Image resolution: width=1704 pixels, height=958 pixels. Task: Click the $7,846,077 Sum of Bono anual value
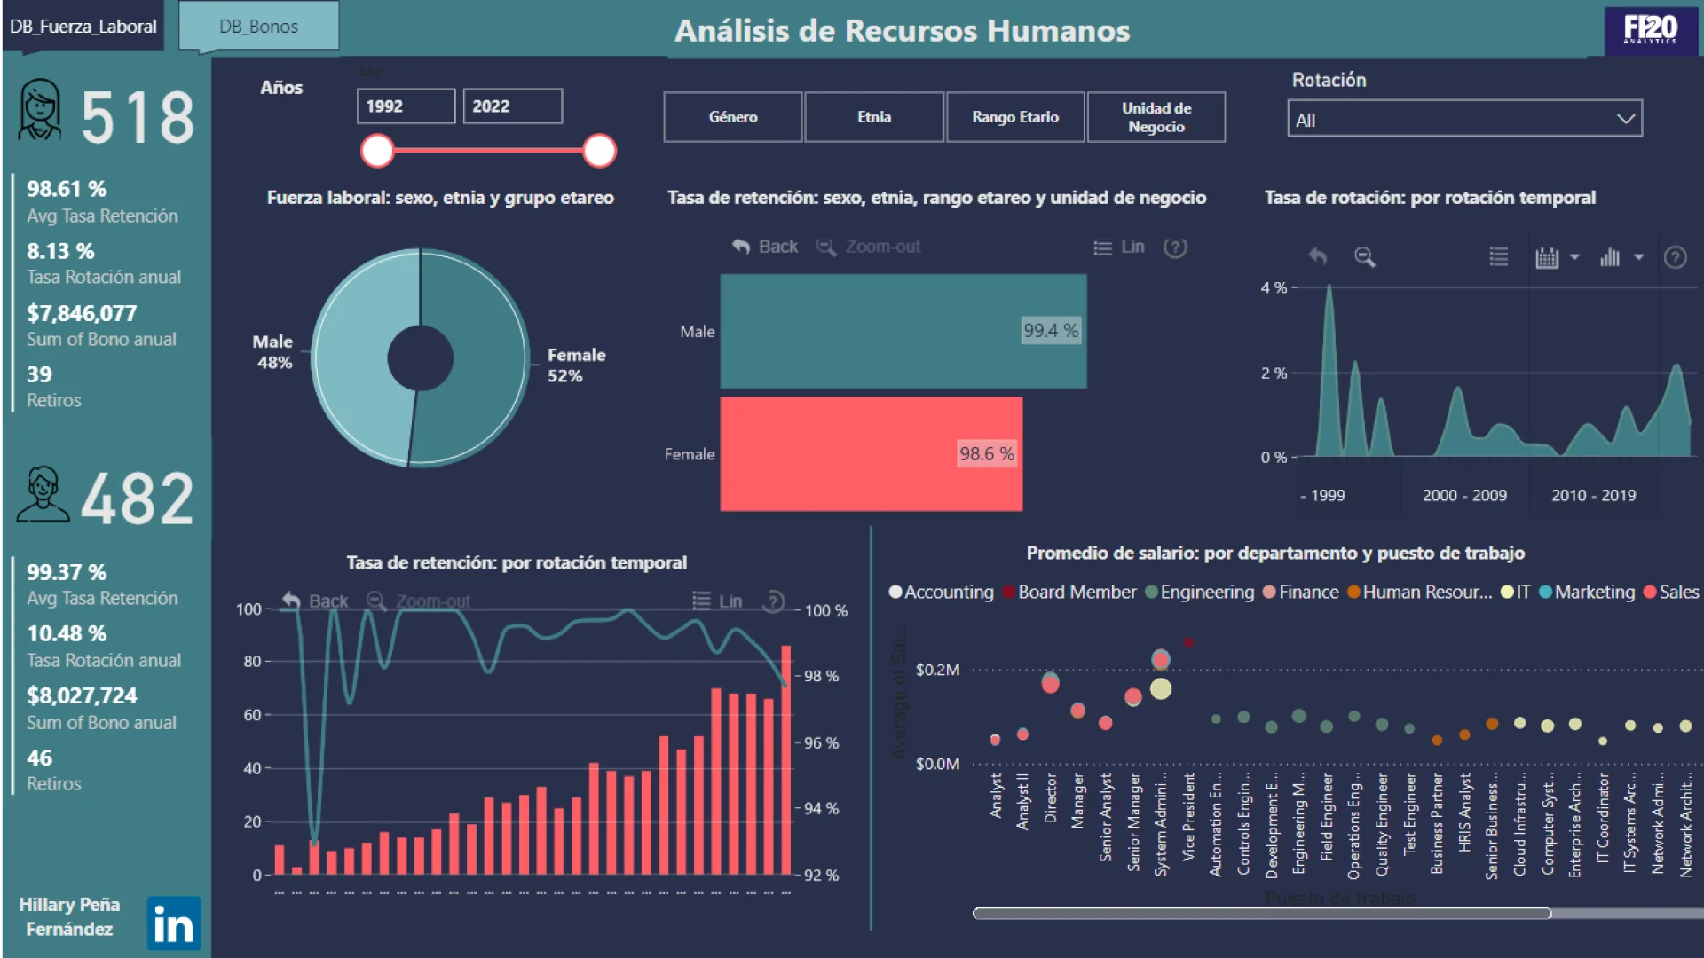[x=82, y=313]
